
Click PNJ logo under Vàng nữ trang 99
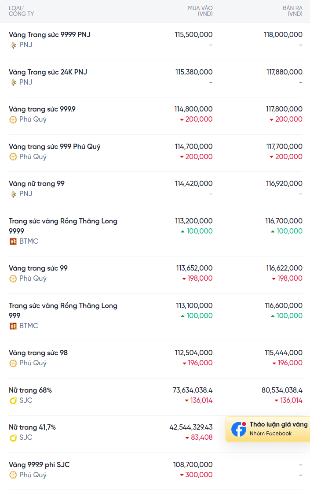click(13, 194)
